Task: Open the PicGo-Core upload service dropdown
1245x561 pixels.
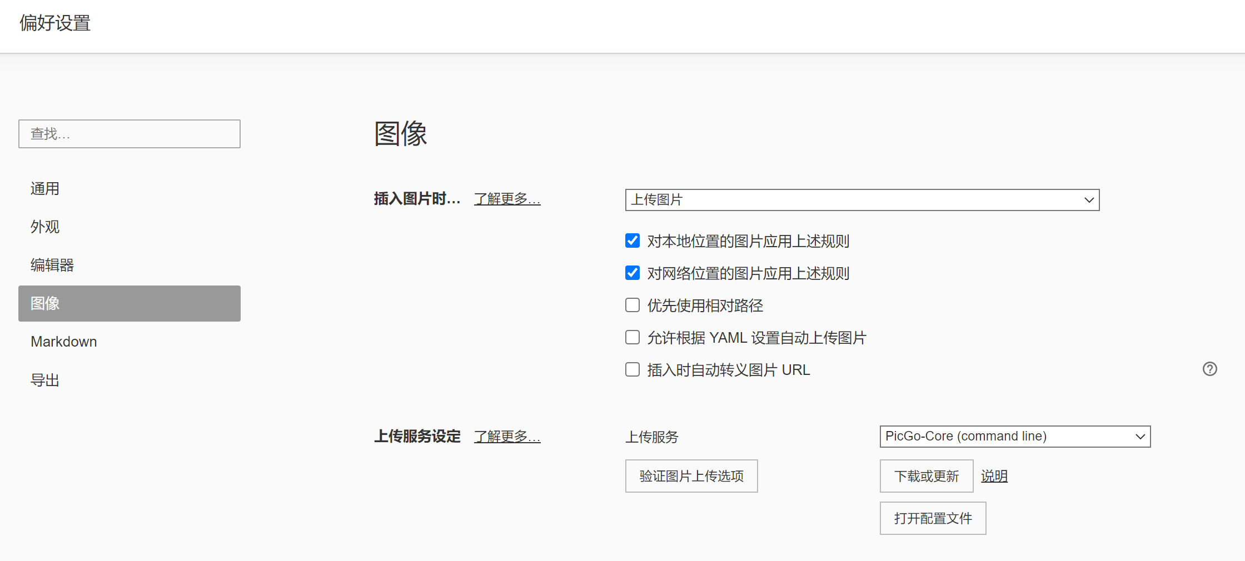Action: pos(1015,437)
